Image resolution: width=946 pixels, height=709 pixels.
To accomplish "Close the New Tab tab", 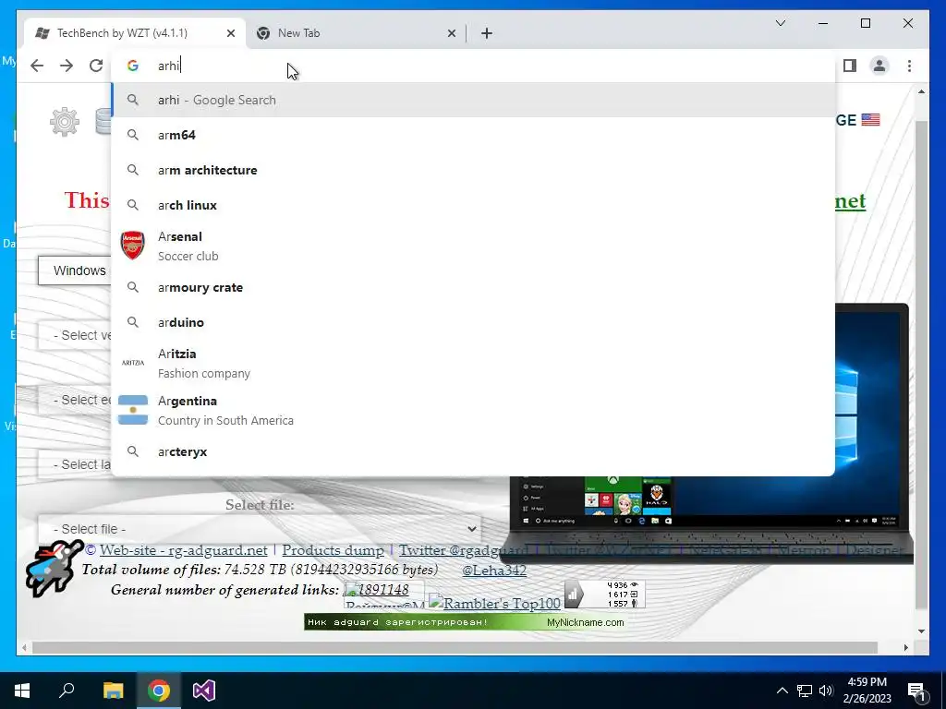I will point(451,33).
